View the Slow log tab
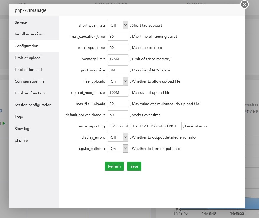 [x=22, y=129]
